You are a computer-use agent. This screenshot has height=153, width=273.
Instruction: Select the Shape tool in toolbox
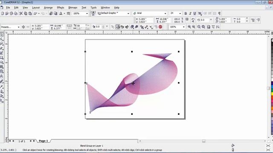pos(2,39)
